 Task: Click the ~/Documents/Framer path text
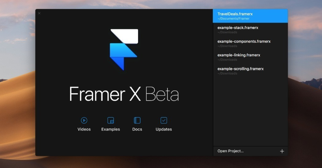click(233, 19)
